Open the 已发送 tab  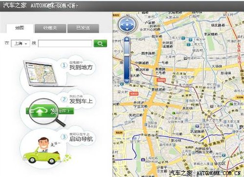(x=83, y=28)
